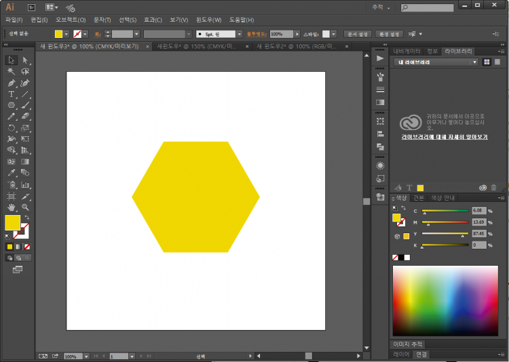The image size is (509, 362).
Task: Select the Zoom magnifier tool
Action: (25, 207)
